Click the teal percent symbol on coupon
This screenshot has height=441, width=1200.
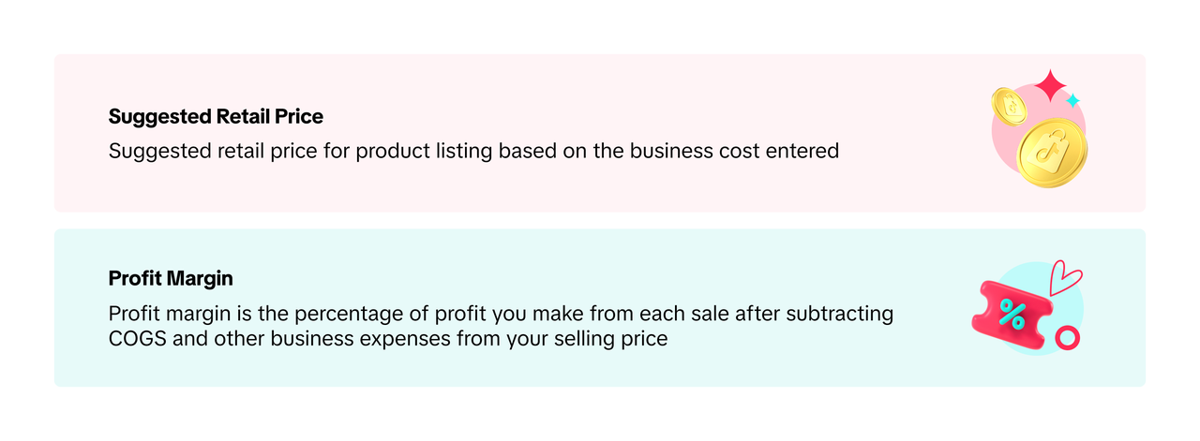(x=1012, y=314)
